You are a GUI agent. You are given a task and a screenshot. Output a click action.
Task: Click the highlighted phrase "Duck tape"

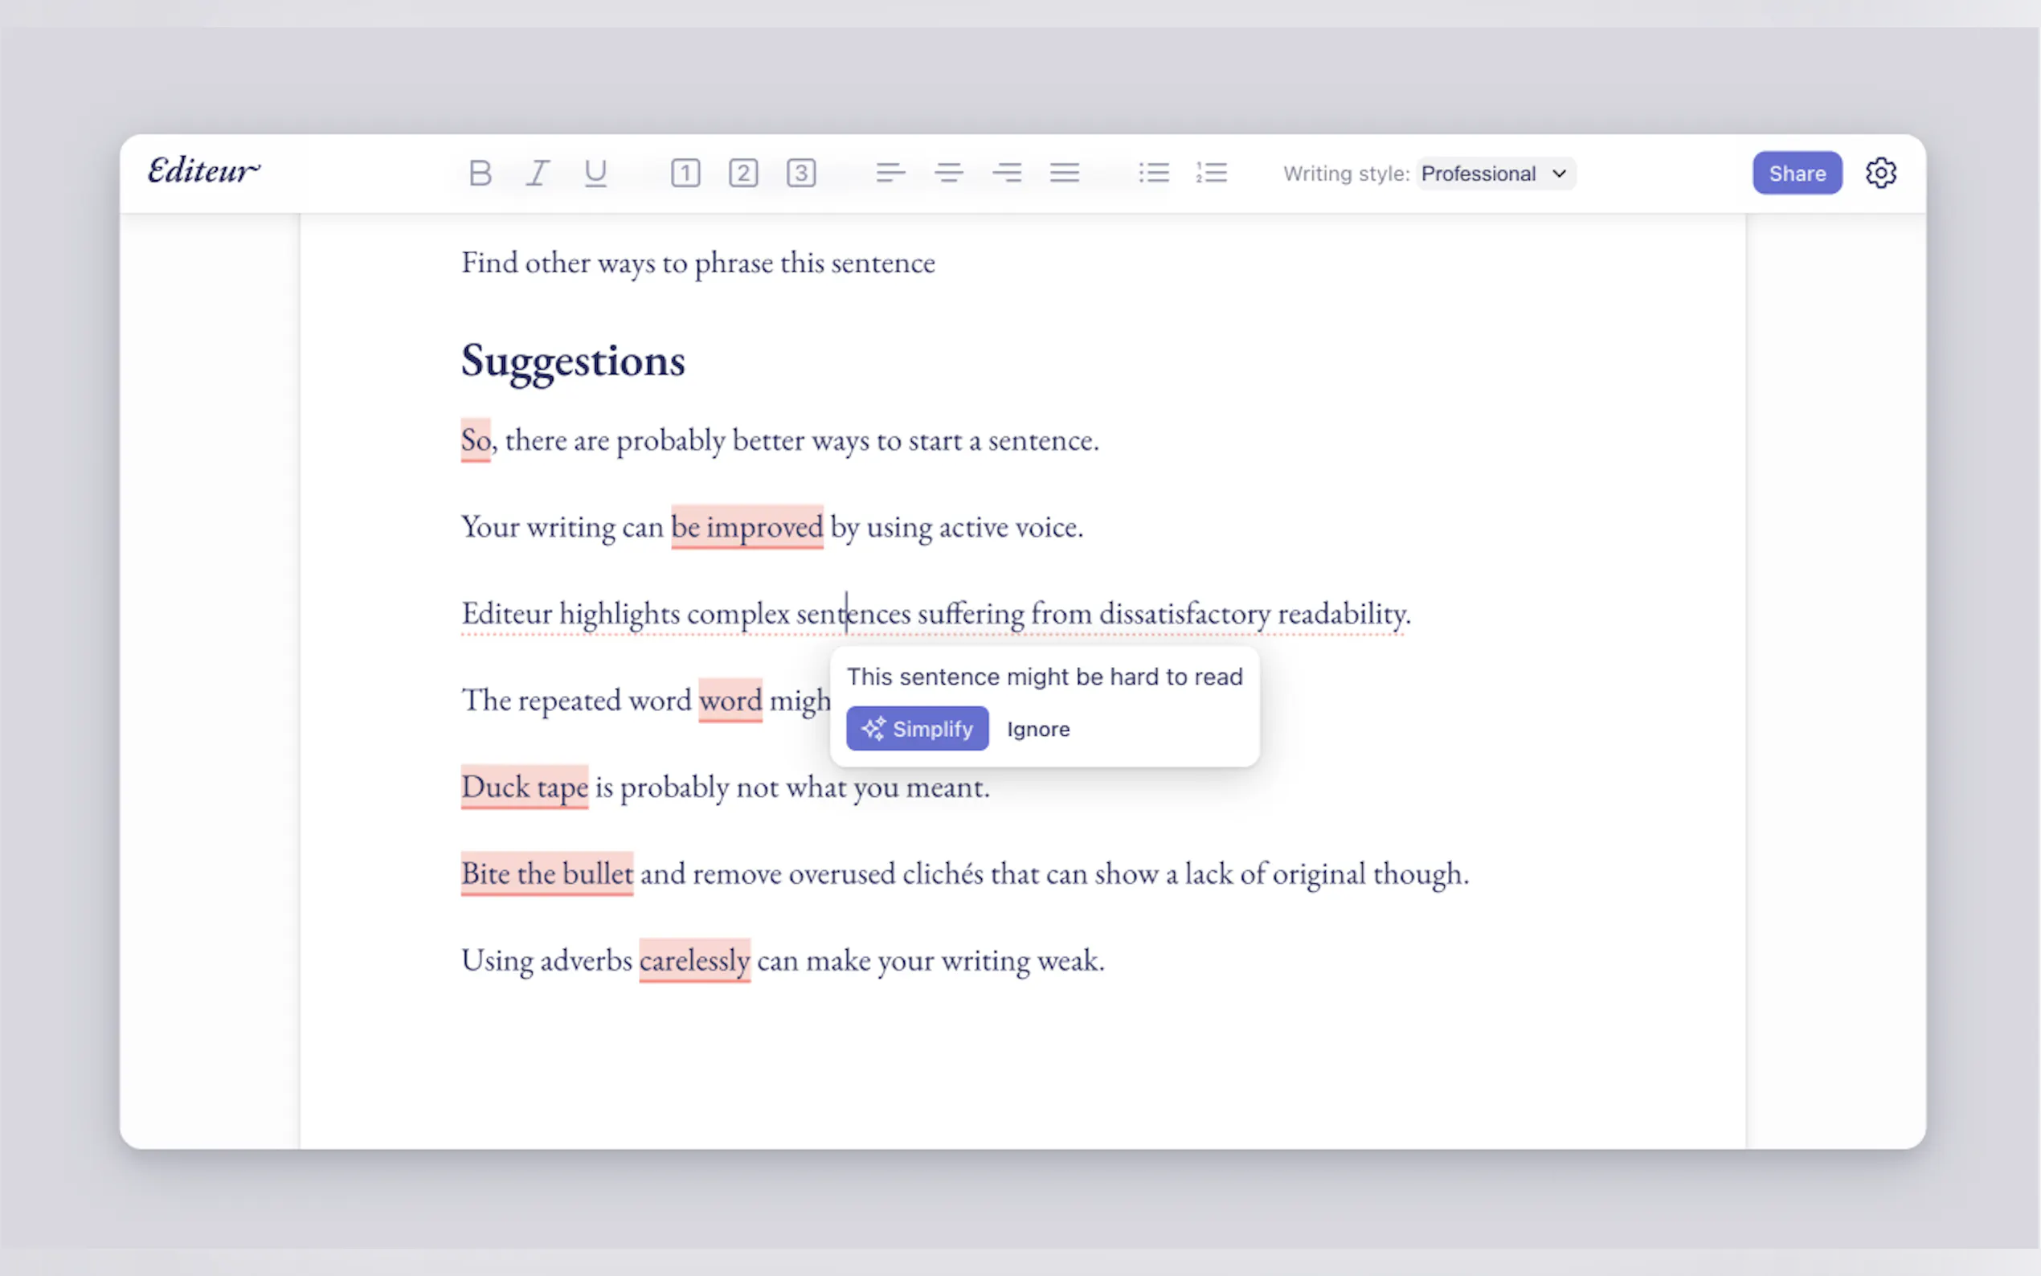524,787
